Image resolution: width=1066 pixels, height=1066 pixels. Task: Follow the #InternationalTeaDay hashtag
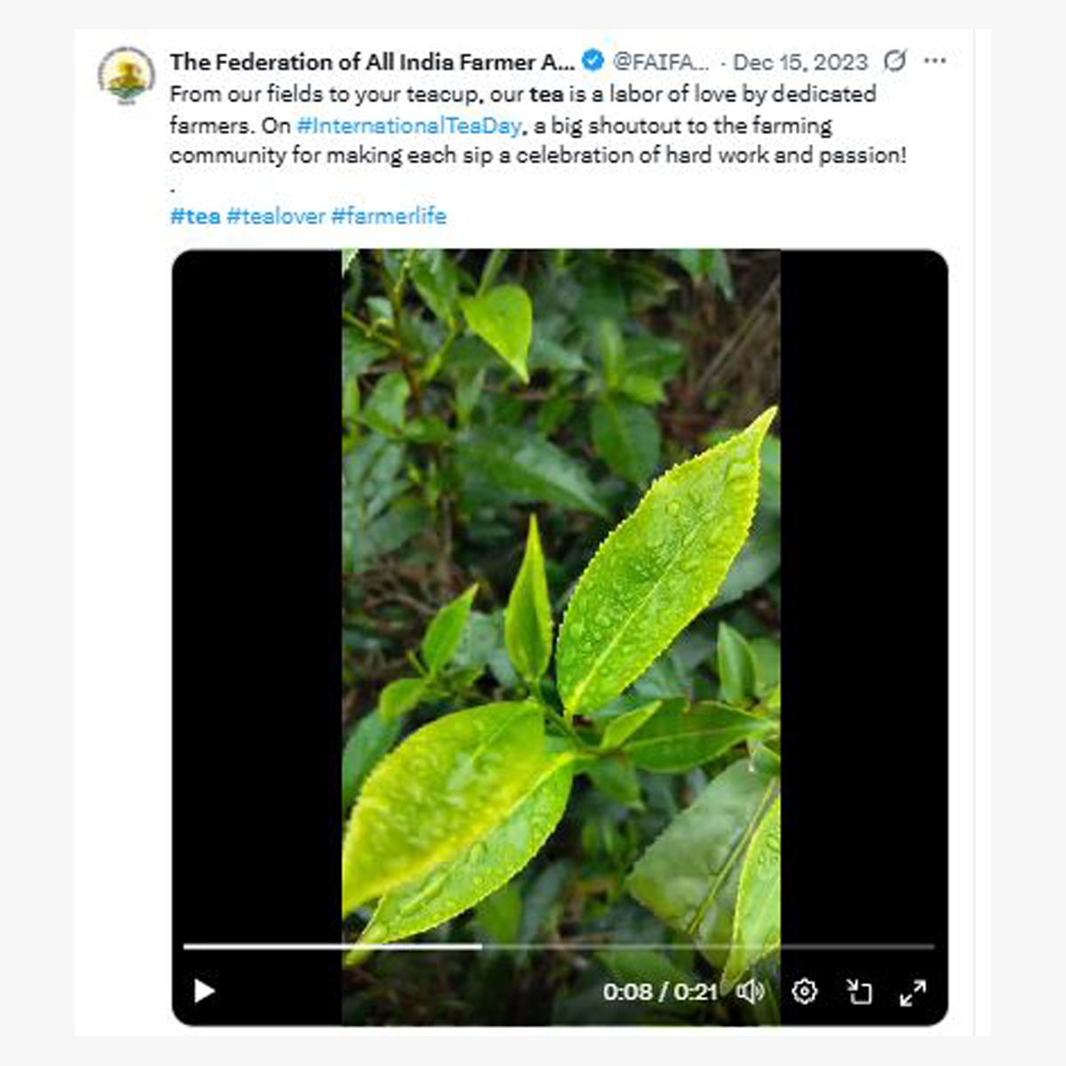(x=409, y=125)
